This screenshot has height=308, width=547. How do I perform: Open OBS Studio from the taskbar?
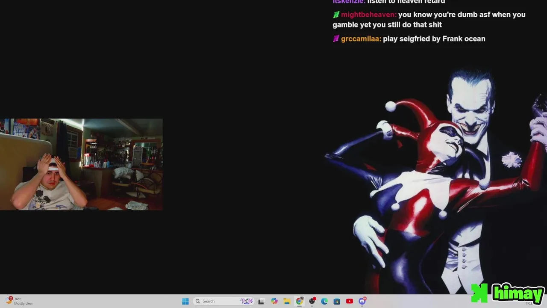click(312, 301)
